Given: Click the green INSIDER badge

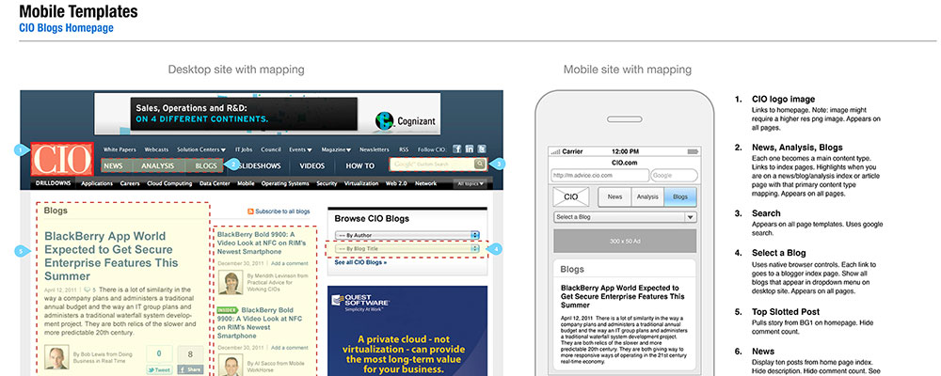Looking at the screenshot, I should (x=228, y=310).
